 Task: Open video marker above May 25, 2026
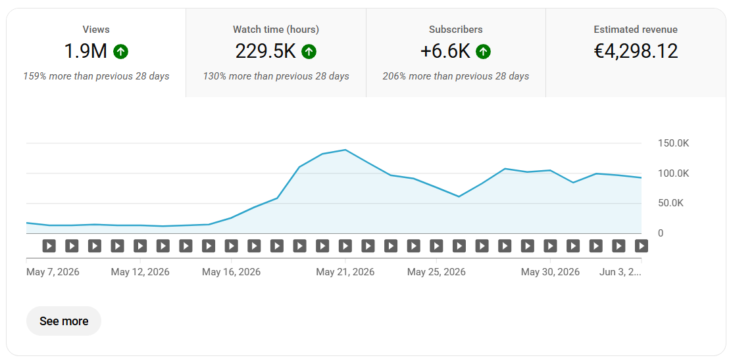(436, 246)
